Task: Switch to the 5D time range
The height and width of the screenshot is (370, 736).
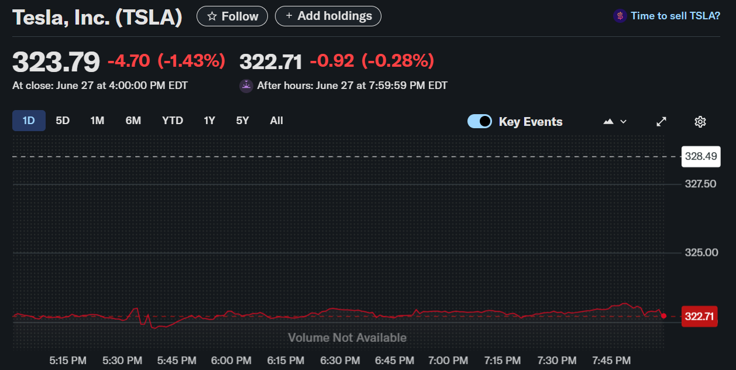Action: pyautogui.click(x=63, y=121)
